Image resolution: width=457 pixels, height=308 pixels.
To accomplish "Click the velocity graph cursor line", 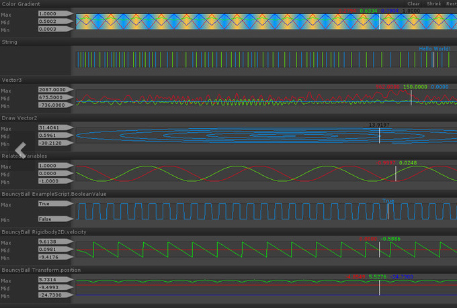I will click(x=379, y=250).
